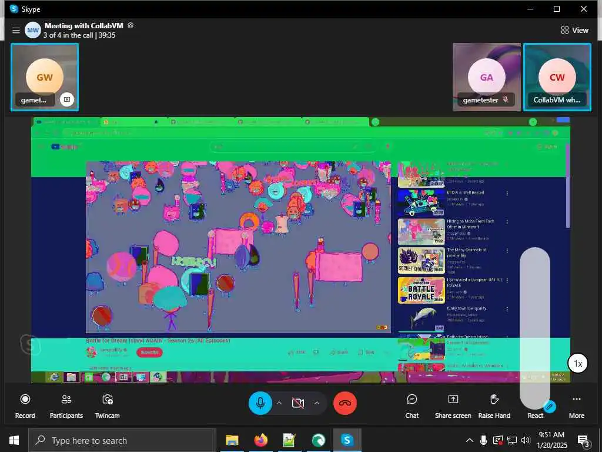Open the green swirl app on taskbar
Screen dimensions: 602x452
[x=318, y=440]
